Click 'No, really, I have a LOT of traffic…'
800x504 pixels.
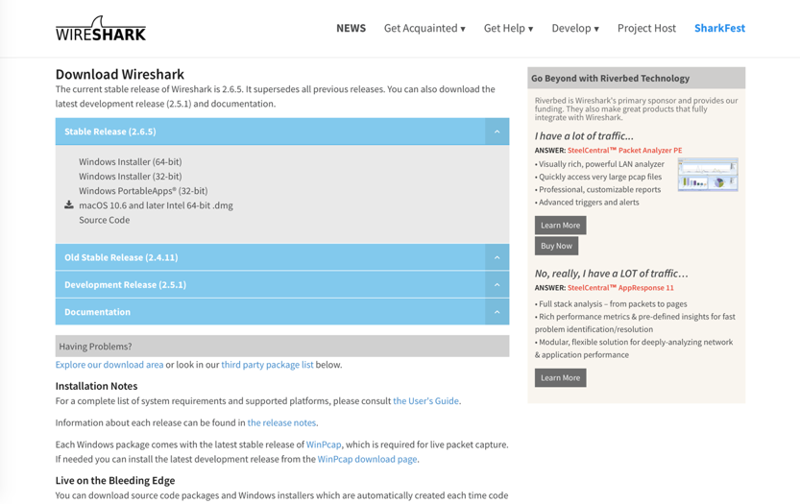[x=611, y=274]
